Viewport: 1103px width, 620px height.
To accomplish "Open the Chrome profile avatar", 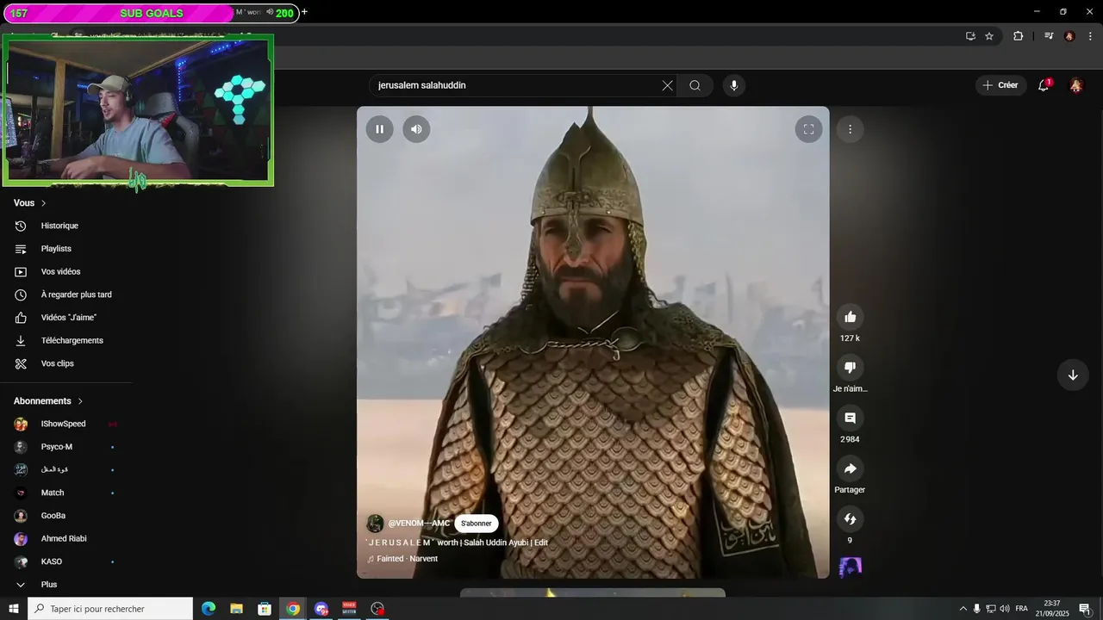I will pyautogui.click(x=1069, y=36).
